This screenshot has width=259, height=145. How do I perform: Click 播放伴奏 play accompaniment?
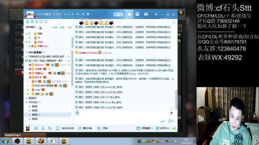click(85, 128)
